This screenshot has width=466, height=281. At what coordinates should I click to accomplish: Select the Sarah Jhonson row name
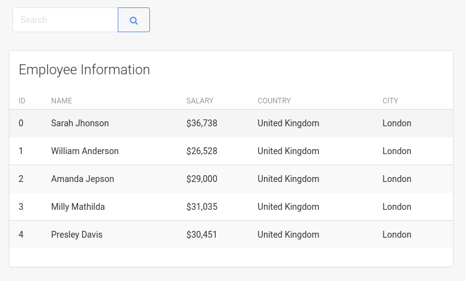[80, 123]
